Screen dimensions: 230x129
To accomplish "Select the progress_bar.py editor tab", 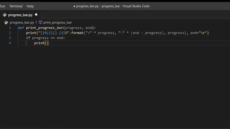I will (20, 15).
